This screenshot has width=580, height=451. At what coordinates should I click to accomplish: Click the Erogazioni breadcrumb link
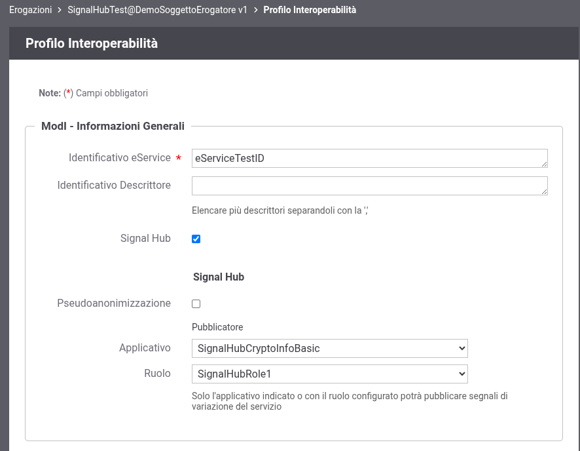[x=30, y=10]
